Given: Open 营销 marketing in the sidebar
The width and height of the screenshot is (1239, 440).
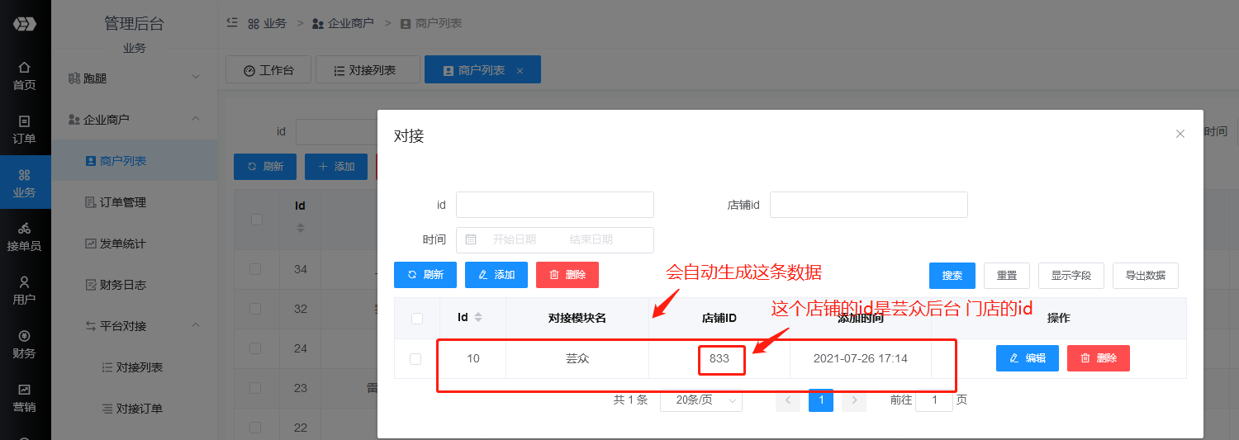Looking at the screenshot, I should (25, 398).
